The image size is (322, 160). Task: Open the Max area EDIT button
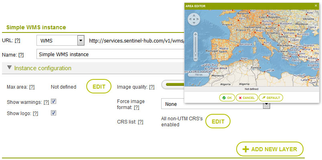99,87
